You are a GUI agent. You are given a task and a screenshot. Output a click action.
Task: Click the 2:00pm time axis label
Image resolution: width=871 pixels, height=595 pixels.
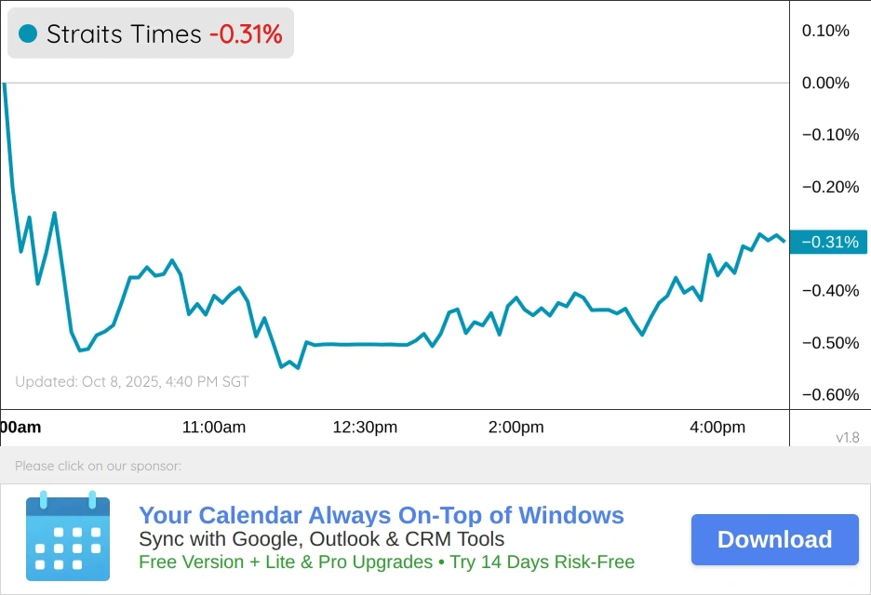[x=516, y=428]
